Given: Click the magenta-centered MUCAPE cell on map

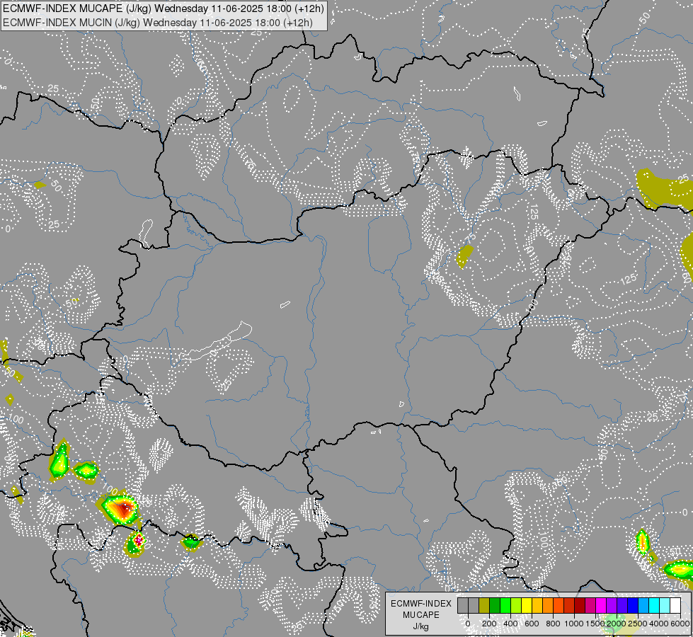Looking at the screenshot, I should [138, 540].
